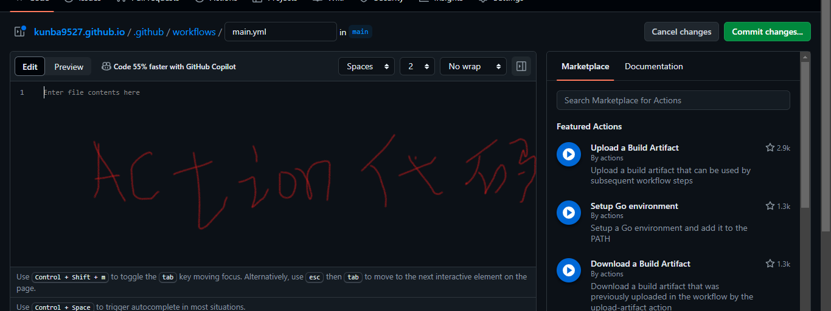
Task: Click the 2.9k star count
Action: pos(784,148)
